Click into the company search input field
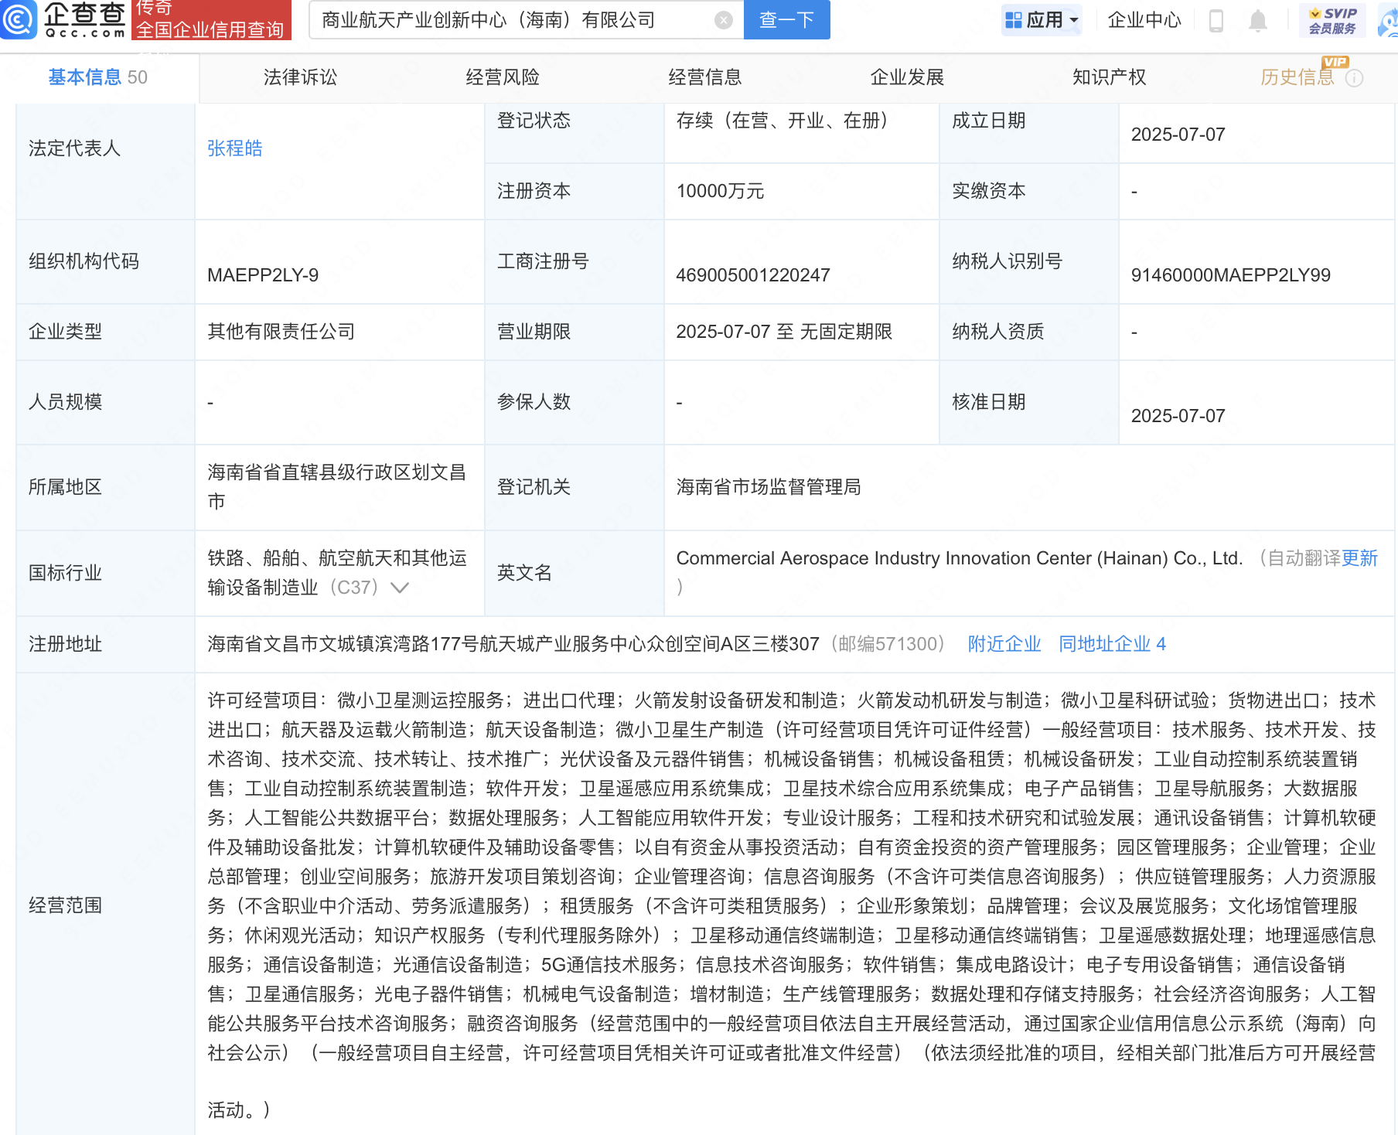 (510, 20)
